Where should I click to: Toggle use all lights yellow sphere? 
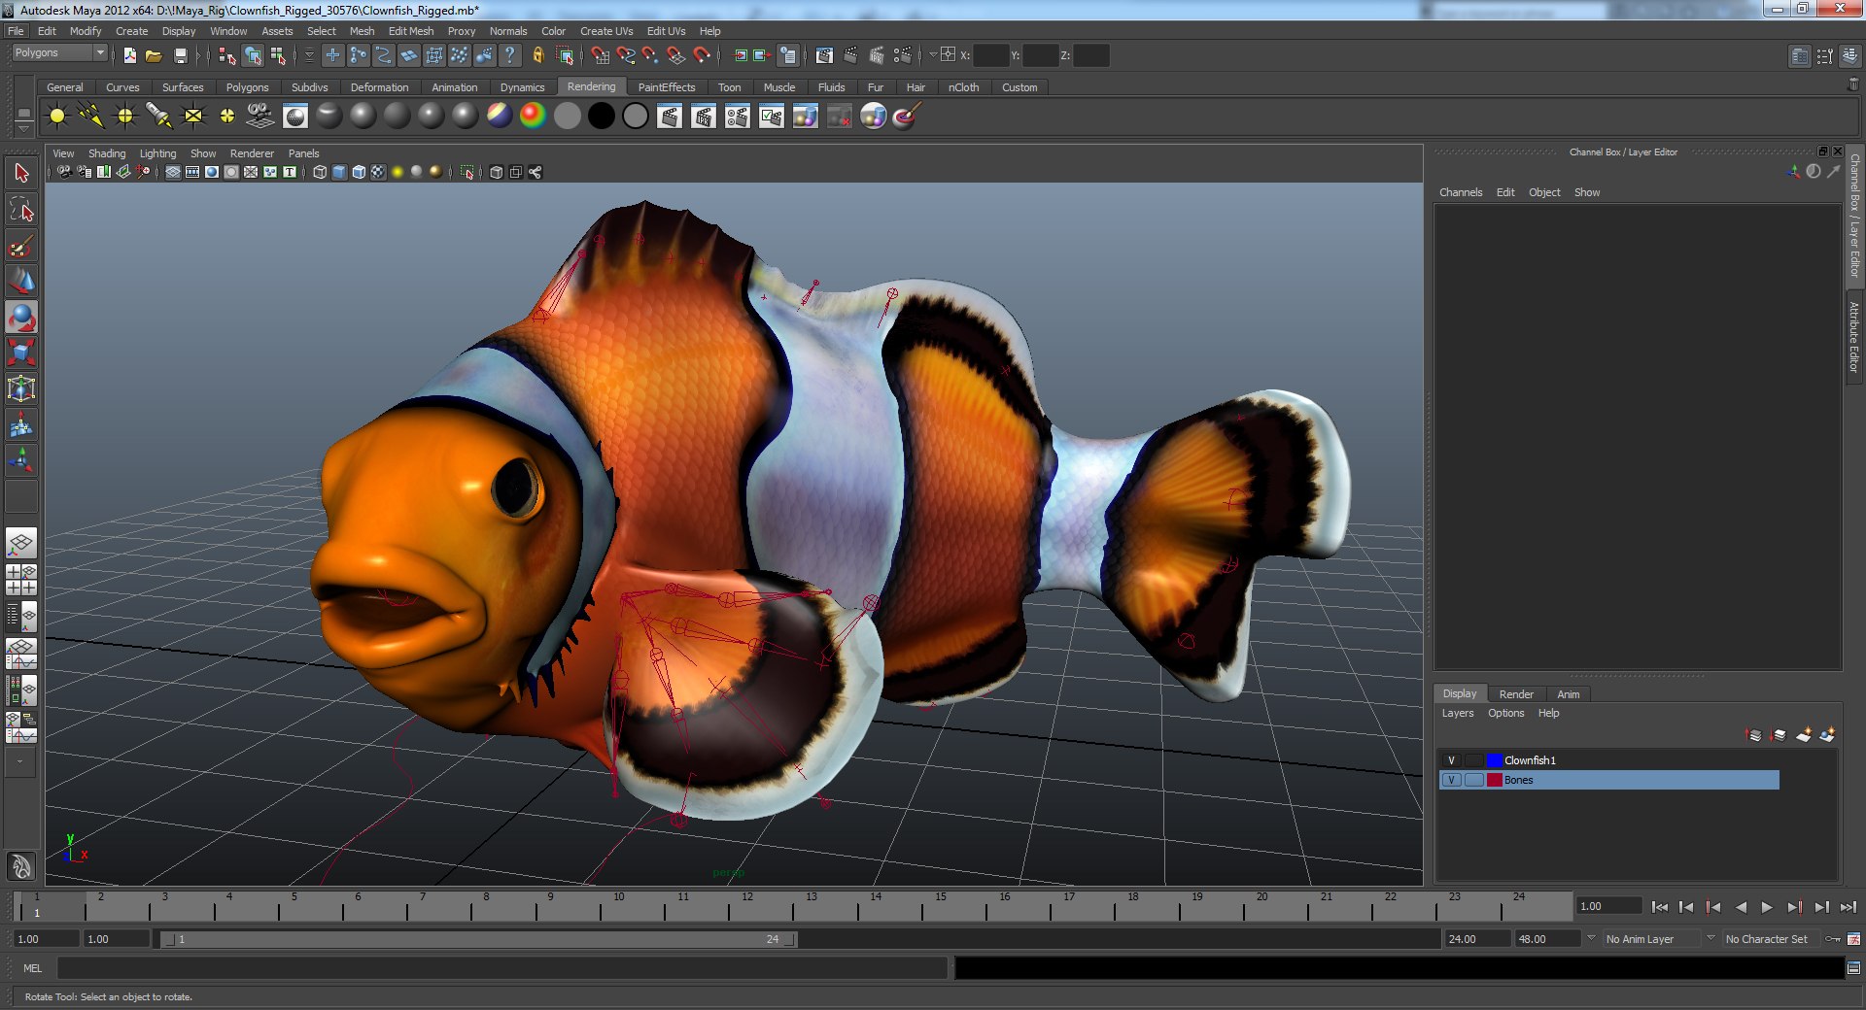pyautogui.click(x=397, y=172)
